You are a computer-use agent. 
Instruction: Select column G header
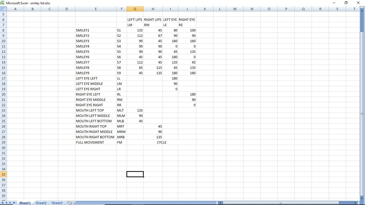point(135,9)
